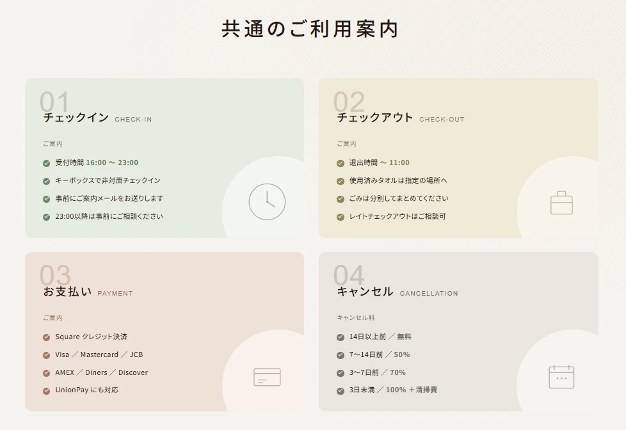Click the check icon beside 3～7日前 ／ 70%
626x430 pixels.
pyautogui.click(x=340, y=373)
